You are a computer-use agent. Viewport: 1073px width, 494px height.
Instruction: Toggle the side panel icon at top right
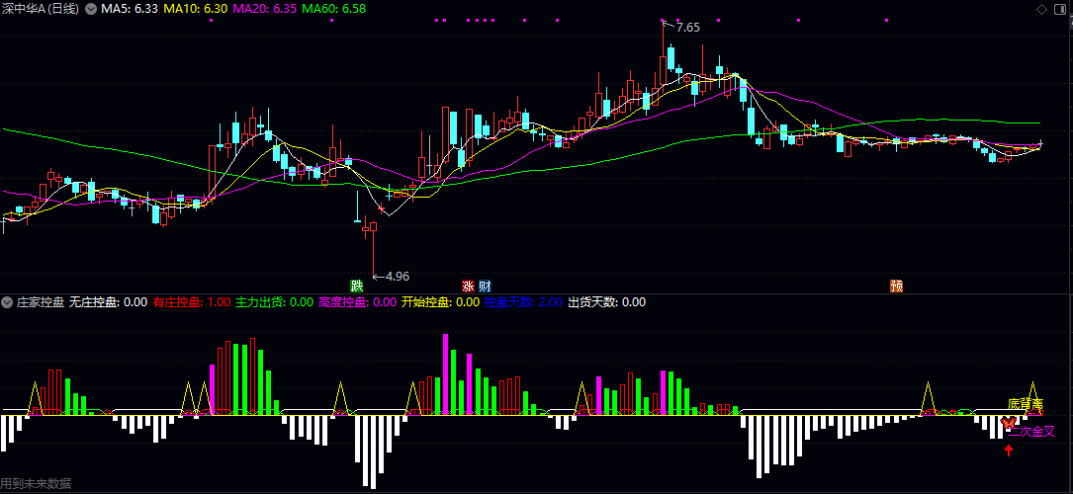coord(1061,9)
